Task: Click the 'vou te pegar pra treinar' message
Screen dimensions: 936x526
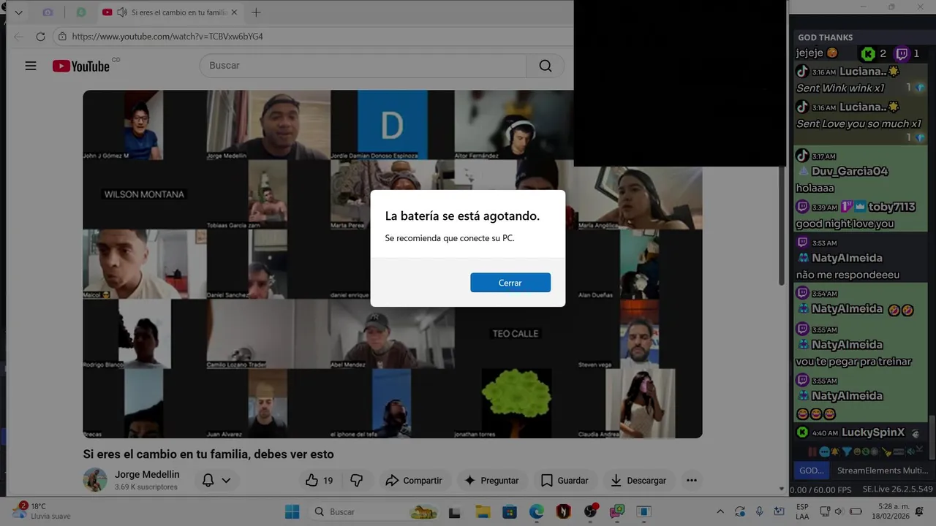Action: (x=853, y=362)
